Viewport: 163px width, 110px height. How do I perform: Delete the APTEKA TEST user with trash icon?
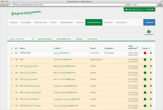151,53
